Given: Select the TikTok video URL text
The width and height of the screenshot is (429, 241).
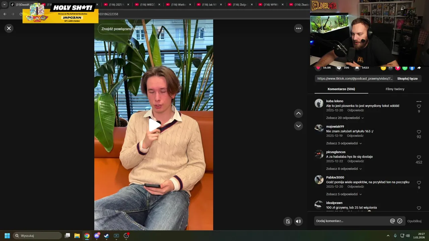Looking at the screenshot, I should (355, 79).
